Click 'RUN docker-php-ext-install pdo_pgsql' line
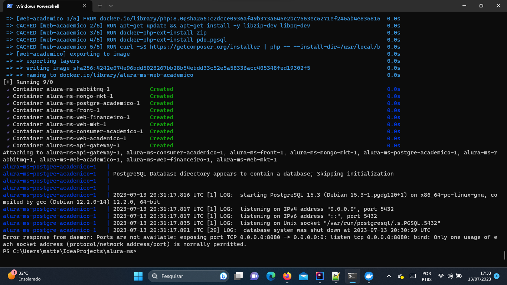507x285 pixels. point(166,40)
